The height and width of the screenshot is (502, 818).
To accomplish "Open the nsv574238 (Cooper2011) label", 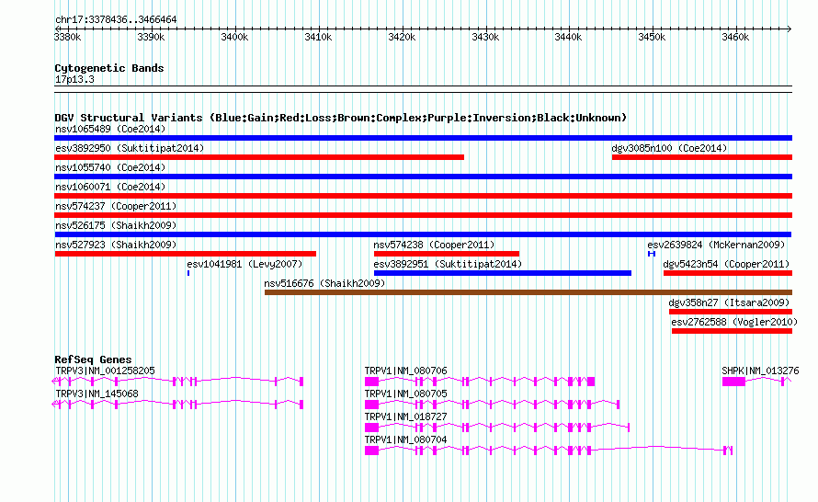I will [x=434, y=245].
